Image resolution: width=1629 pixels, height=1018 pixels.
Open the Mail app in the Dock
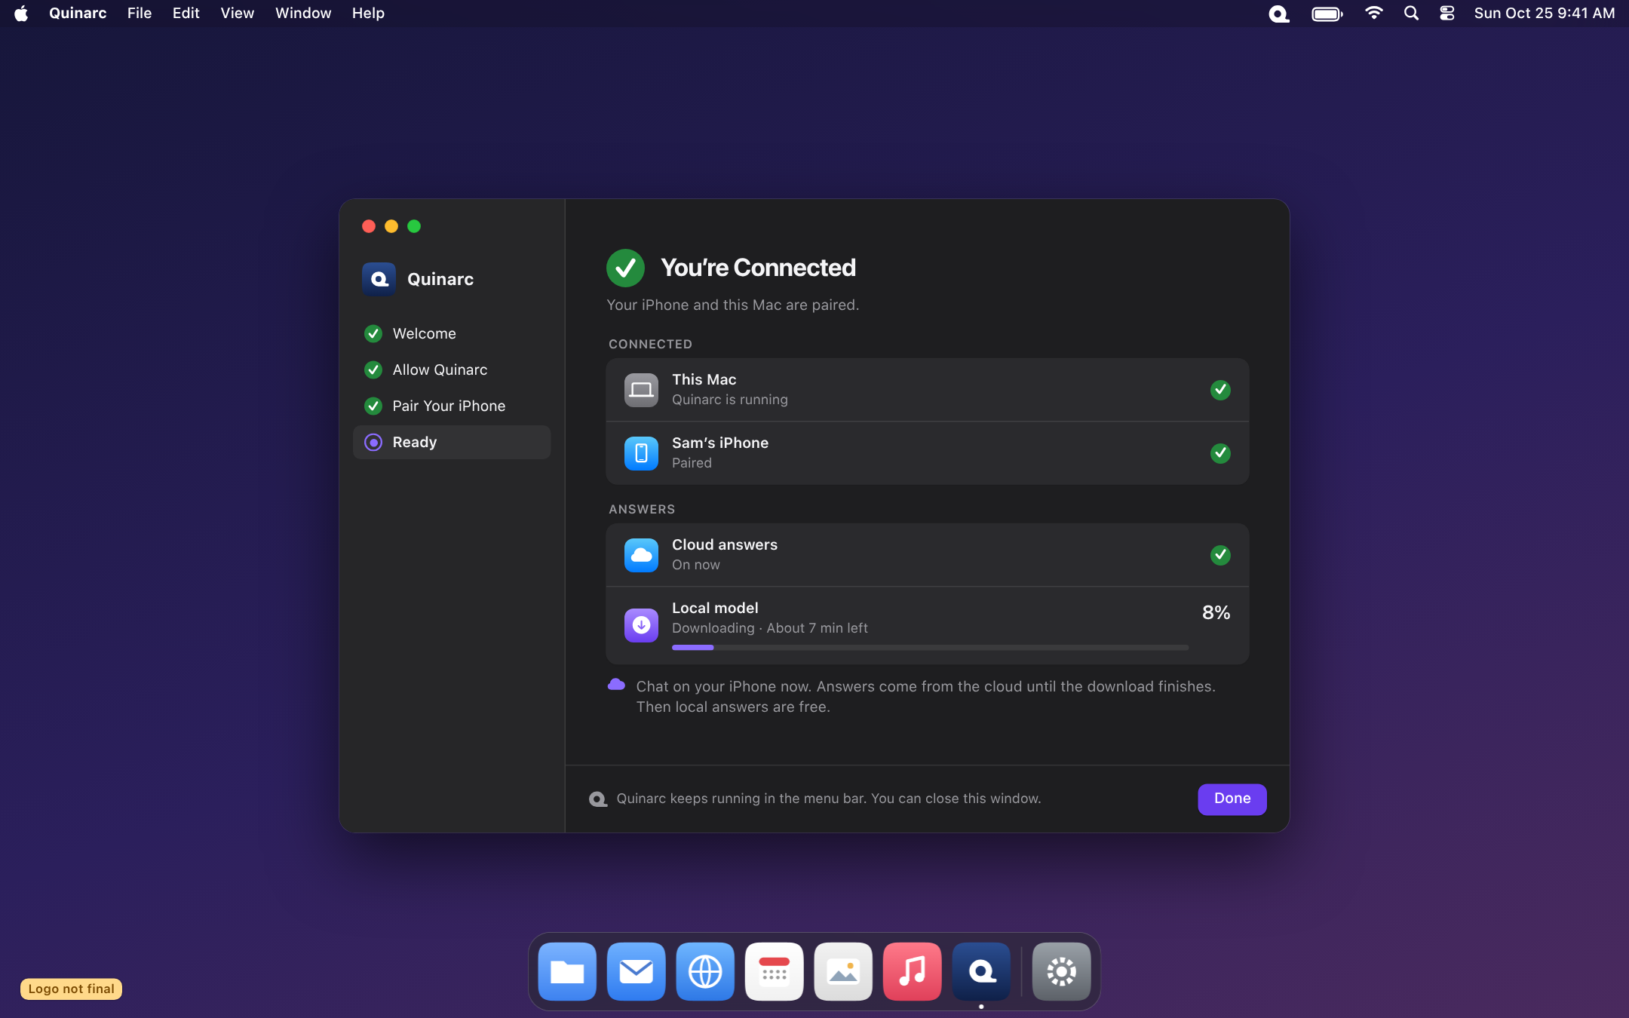pos(636,971)
